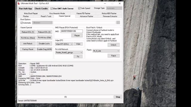Viewport: 191px width, 107px height.
Task: Toggle Use UMT Auth Server checkbox
Action: click(x=52, y=9)
